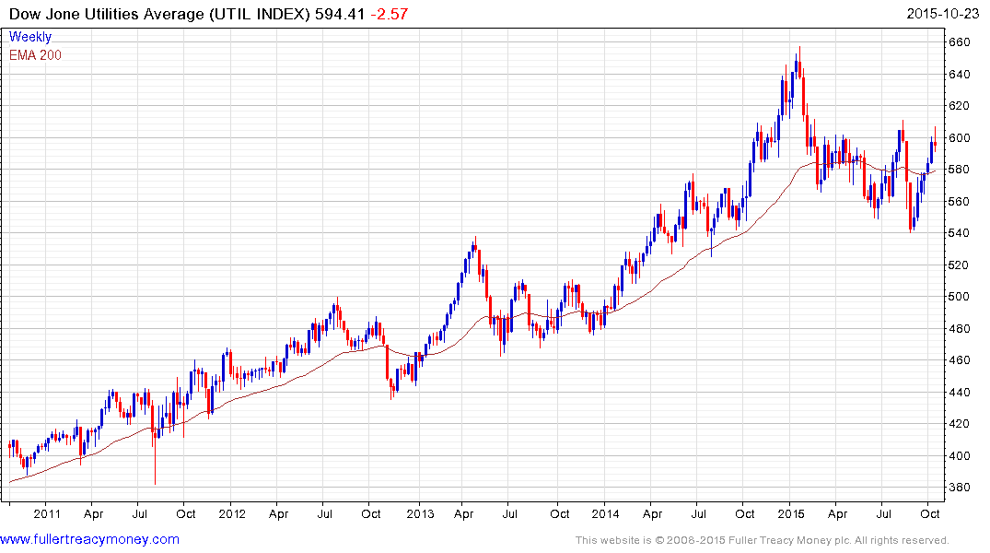Click the 600 price level on the y-axis

[961, 138]
